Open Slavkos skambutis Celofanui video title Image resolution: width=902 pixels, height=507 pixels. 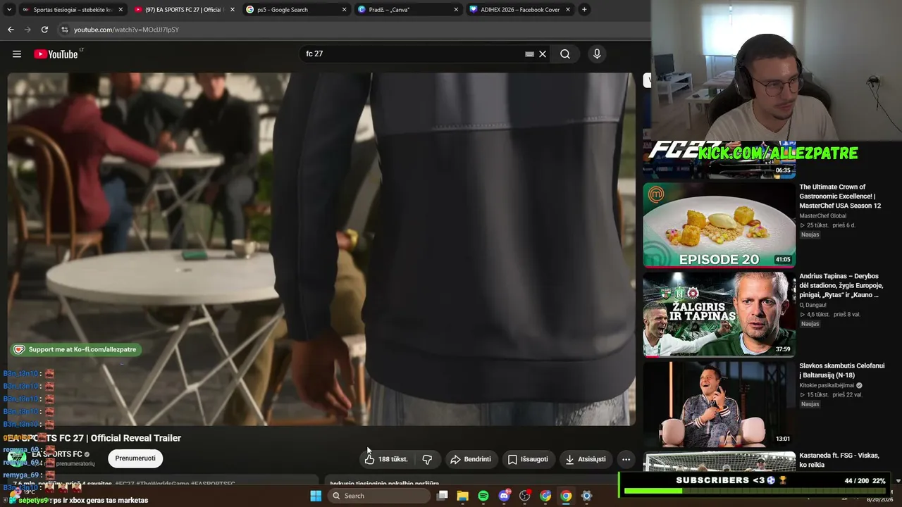tap(841, 370)
